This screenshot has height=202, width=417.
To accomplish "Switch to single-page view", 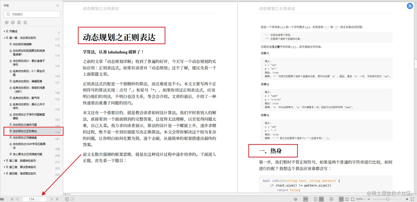I will (316, 199).
